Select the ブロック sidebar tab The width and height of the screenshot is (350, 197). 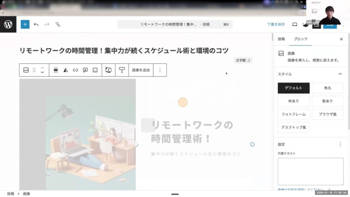[300, 39]
